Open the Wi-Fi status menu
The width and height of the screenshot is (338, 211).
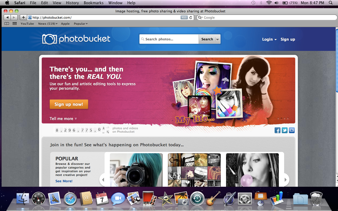click(x=269, y=3)
